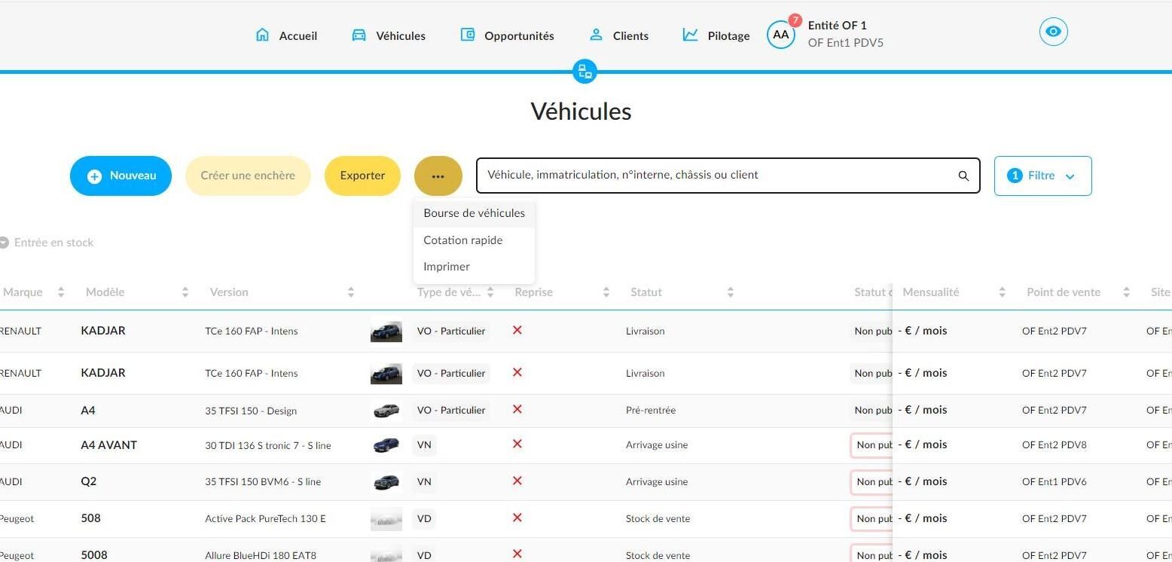1172x562 pixels.
Task: Click the Exporter button
Action: point(362,176)
